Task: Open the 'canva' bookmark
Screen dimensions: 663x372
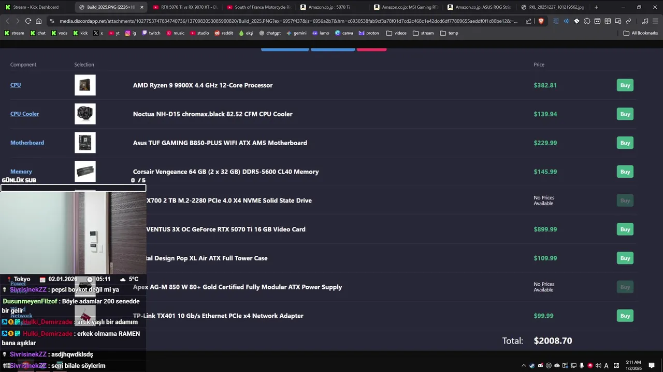Action: 344,33
